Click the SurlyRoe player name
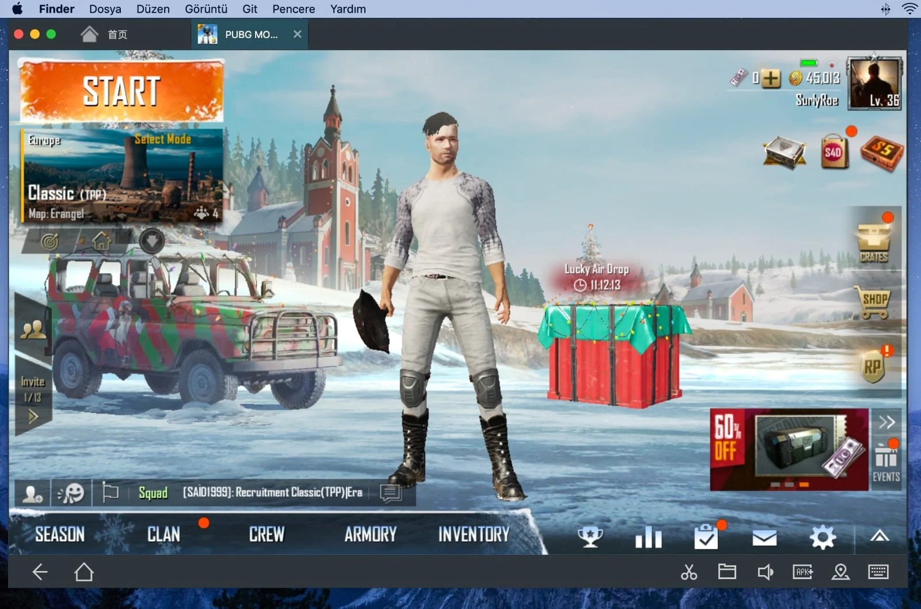921x609 pixels. [x=817, y=100]
